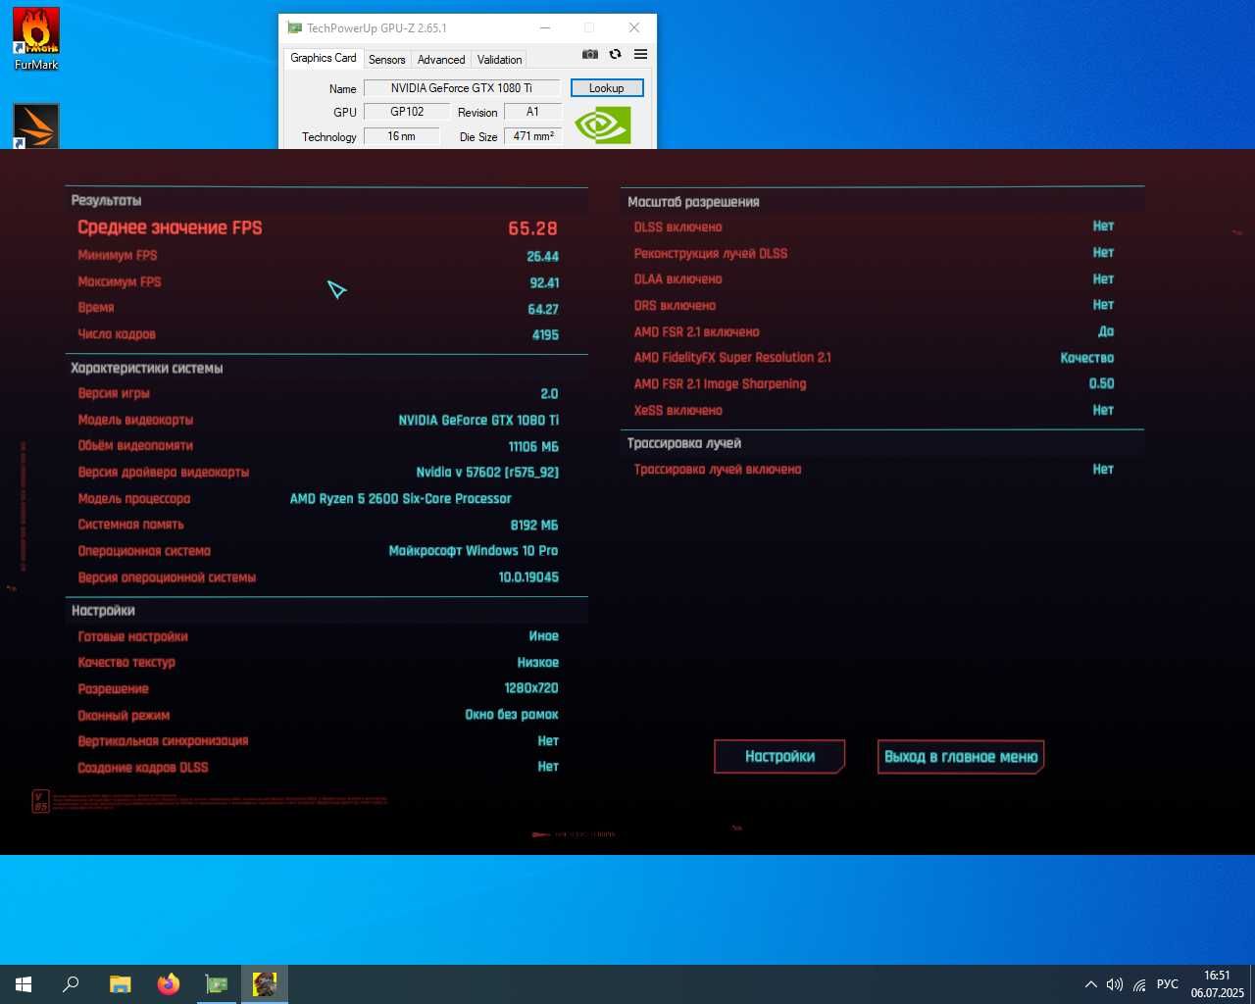The image size is (1255, 1004).
Task: Show hidden system tray icons
Action: coord(1090,984)
